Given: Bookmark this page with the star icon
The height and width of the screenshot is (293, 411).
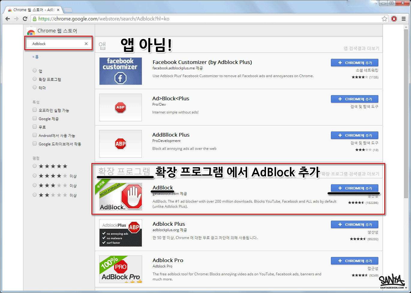Looking at the screenshot, I should [x=384, y=19].
